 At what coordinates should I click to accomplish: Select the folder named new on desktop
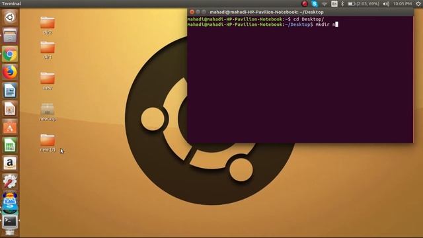point(48,81)
